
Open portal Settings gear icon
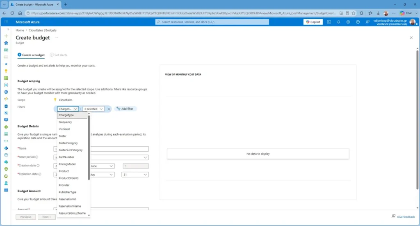tap(348, 22)
